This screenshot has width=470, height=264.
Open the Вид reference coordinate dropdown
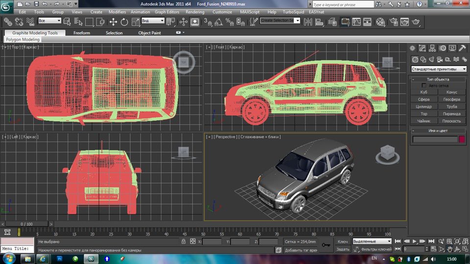[153, 21]
